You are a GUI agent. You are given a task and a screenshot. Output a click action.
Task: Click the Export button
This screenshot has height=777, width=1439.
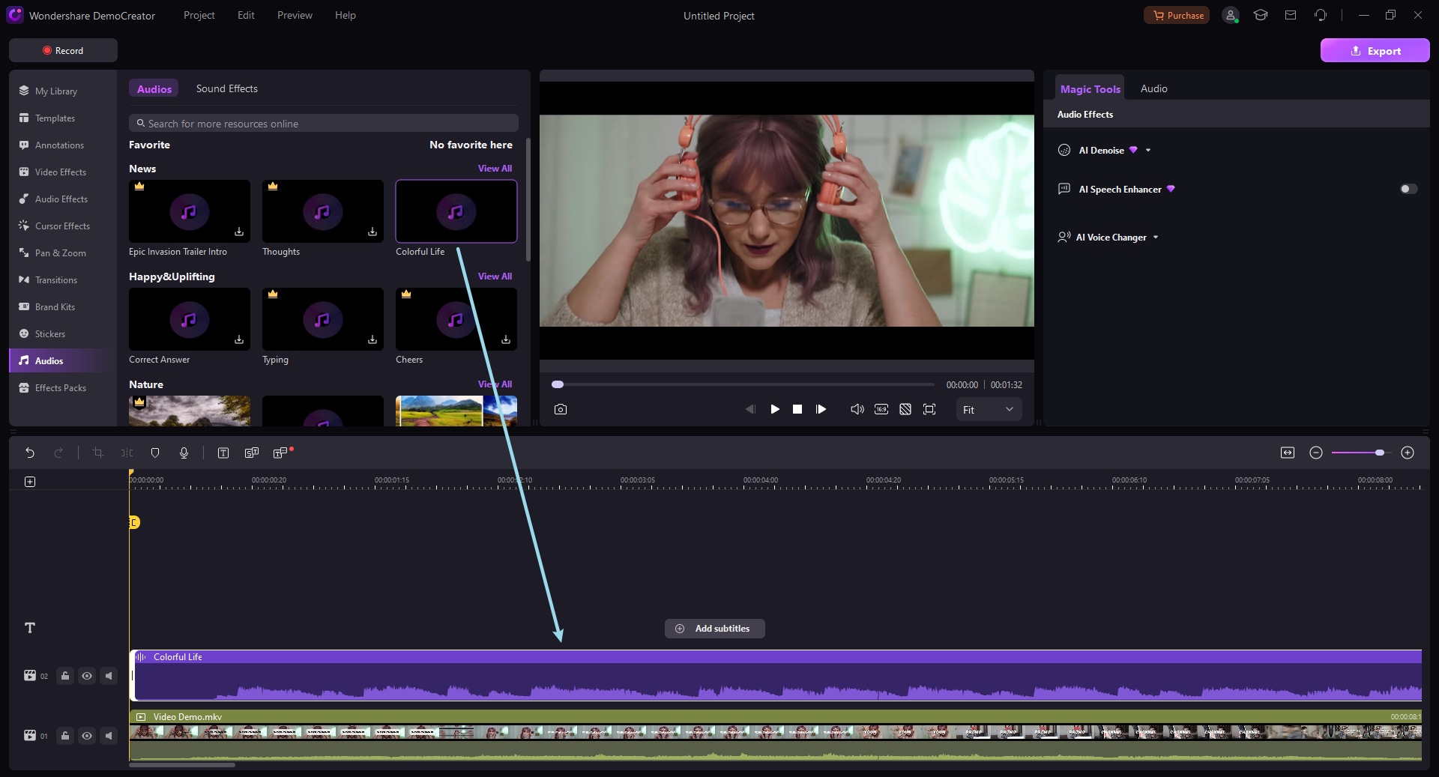point(1375,50)
